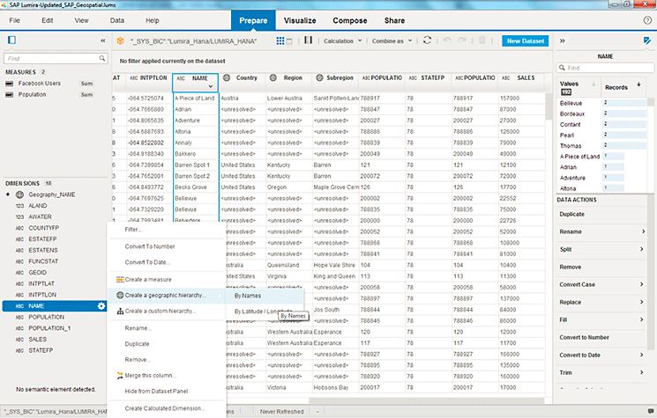
Task: Click the Never Refreshed status bar entry
Action: (x=281, y=411)
